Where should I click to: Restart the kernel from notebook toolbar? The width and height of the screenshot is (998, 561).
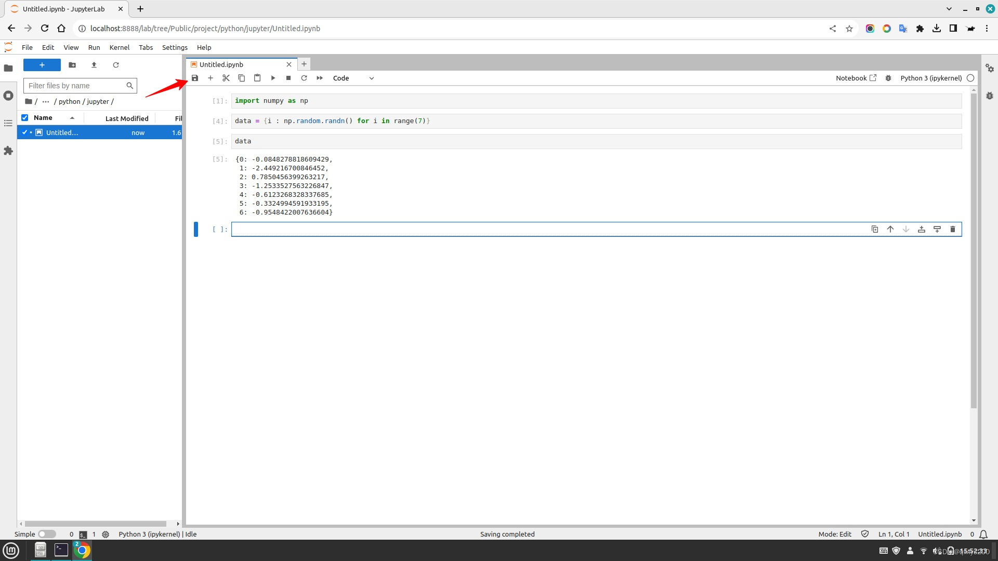[304, 78]
